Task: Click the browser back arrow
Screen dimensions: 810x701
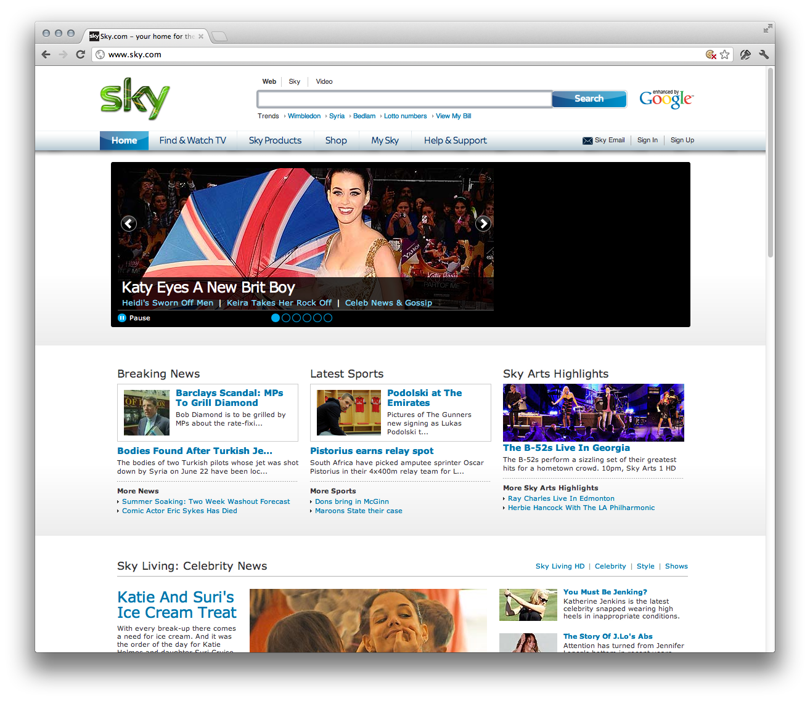Action: pyautogui.click(x=46, y=54)
